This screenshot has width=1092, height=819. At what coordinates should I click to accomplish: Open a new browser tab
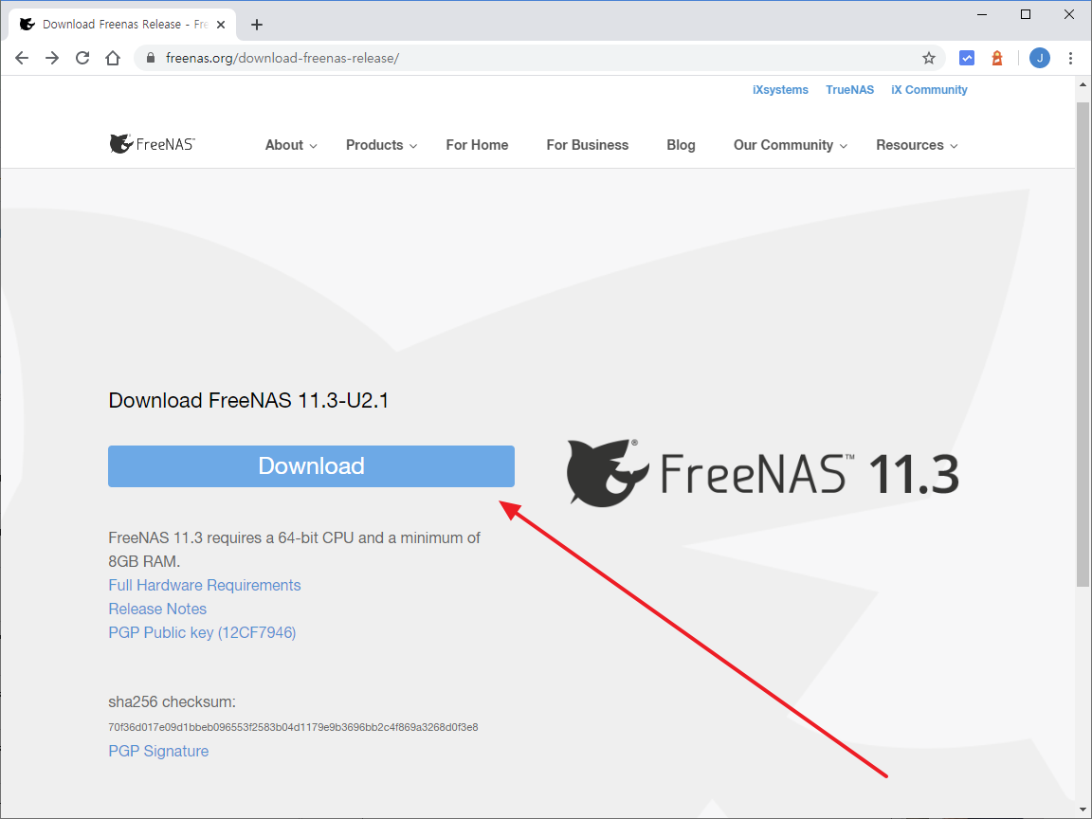click(256, 25)
